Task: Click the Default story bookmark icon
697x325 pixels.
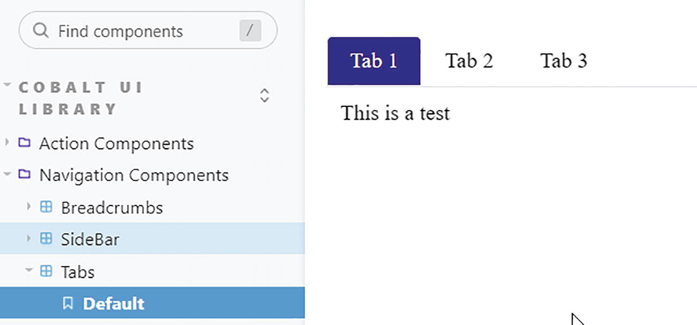Action: [68, 304]
